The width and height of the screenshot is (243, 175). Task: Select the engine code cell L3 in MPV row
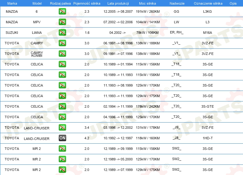coord(207,22)
